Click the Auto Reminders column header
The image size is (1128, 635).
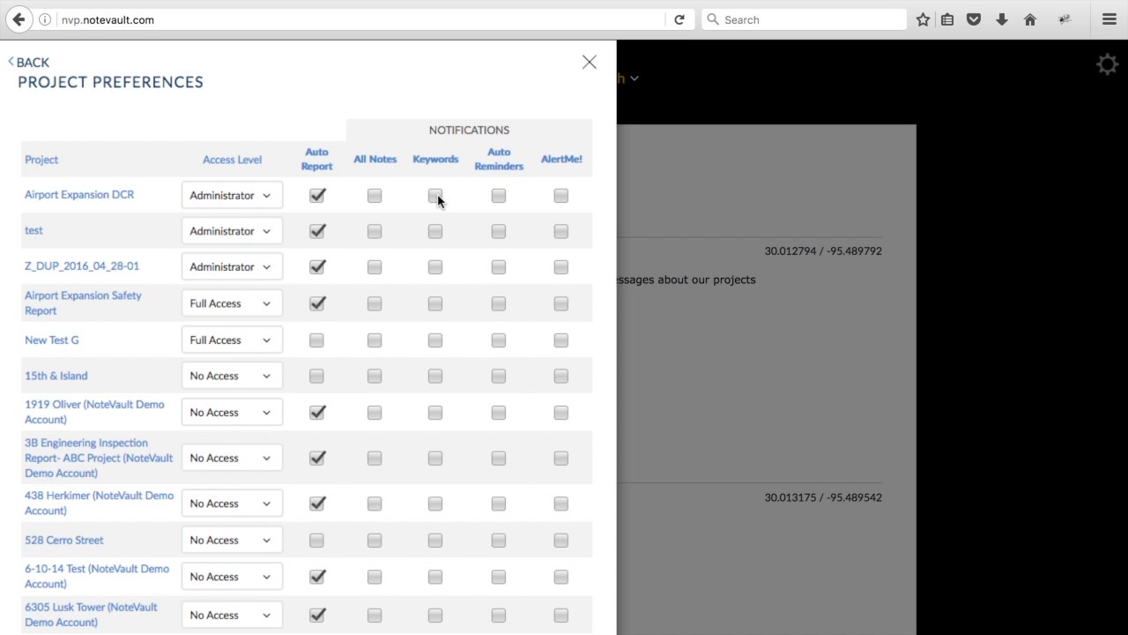[499, 160]
